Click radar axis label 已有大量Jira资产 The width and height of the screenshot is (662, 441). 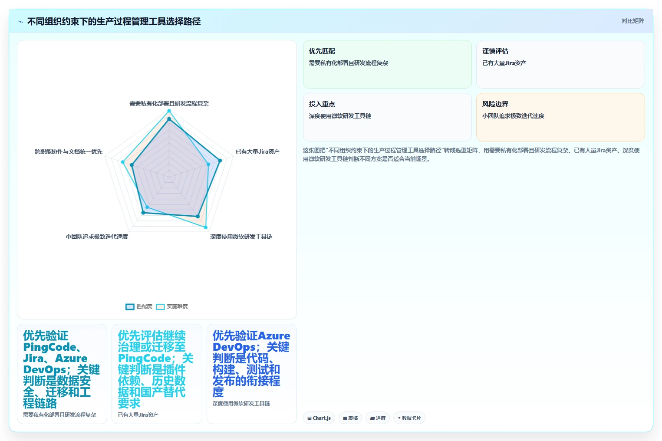[x=257, y=151]
